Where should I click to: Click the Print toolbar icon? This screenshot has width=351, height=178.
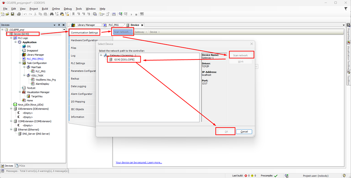coord(19,14)
